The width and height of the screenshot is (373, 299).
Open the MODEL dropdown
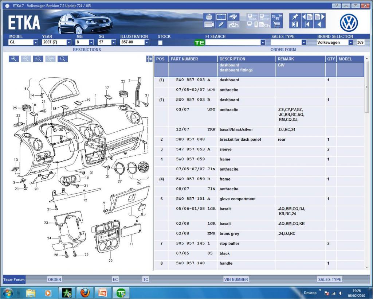pyautogui.click(x=35, y=42)
